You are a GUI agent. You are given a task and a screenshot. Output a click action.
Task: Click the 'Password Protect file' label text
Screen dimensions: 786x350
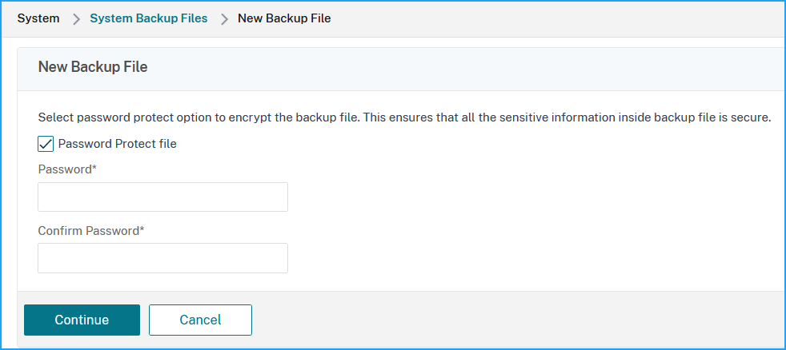coord(118,144)
